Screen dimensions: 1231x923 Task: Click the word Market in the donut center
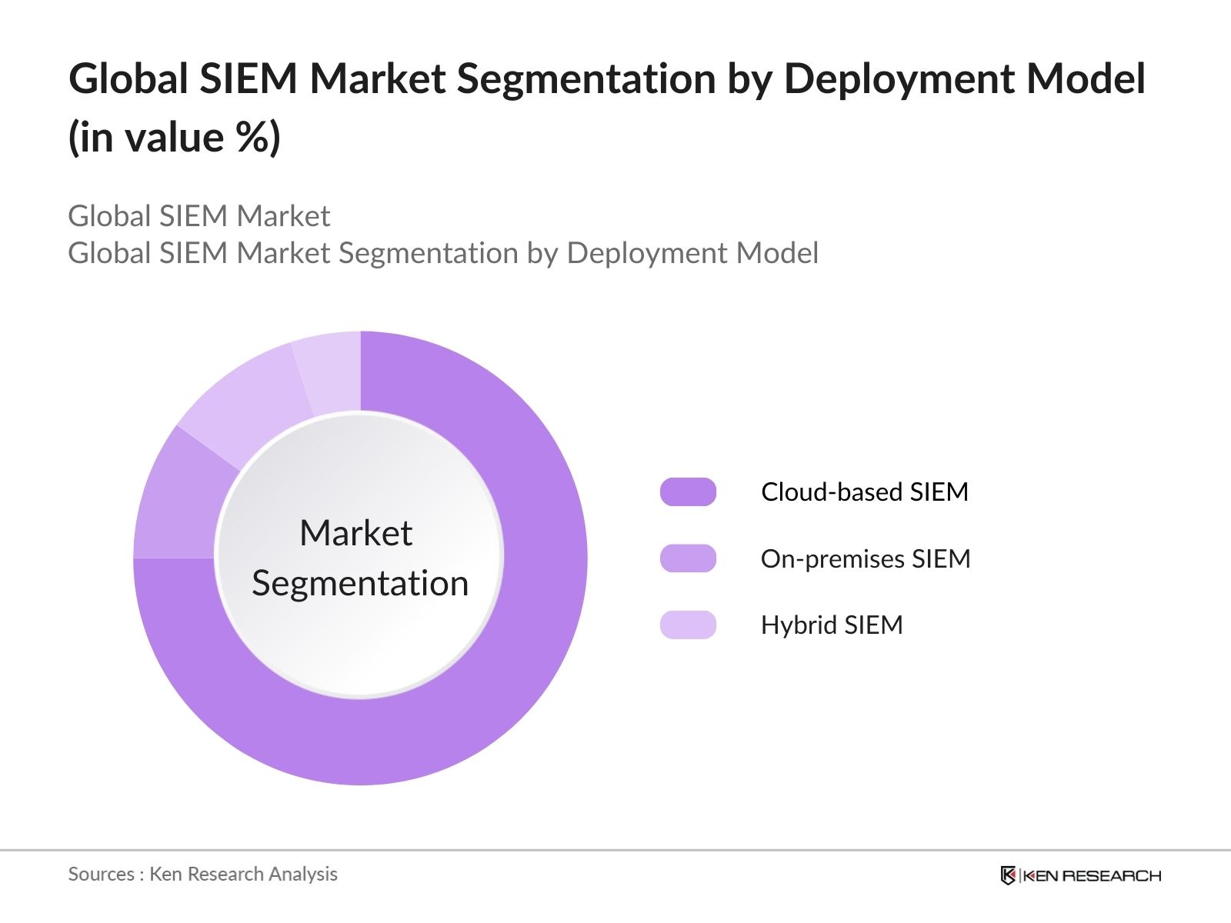click(x=355, y=533)
